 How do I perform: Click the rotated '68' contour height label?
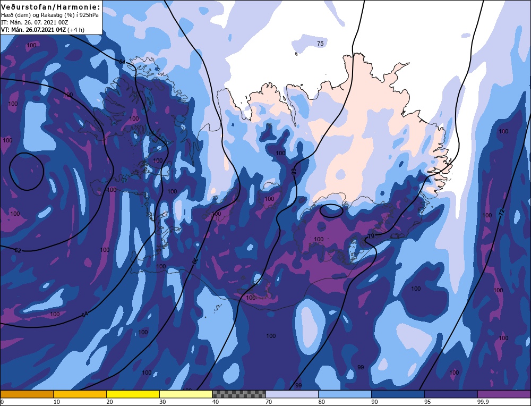[294, 171]
